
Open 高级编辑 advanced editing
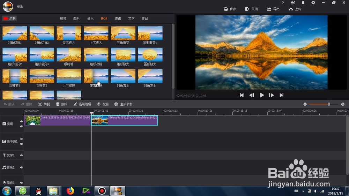pos(82,104)
